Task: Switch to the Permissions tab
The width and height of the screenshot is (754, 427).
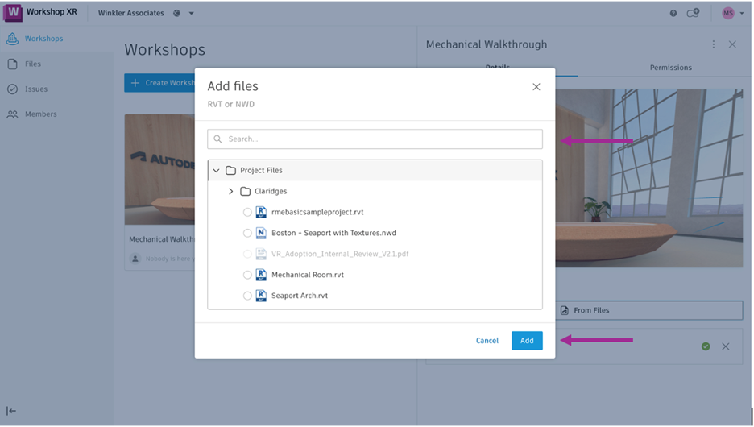Action: pos(671,68)
